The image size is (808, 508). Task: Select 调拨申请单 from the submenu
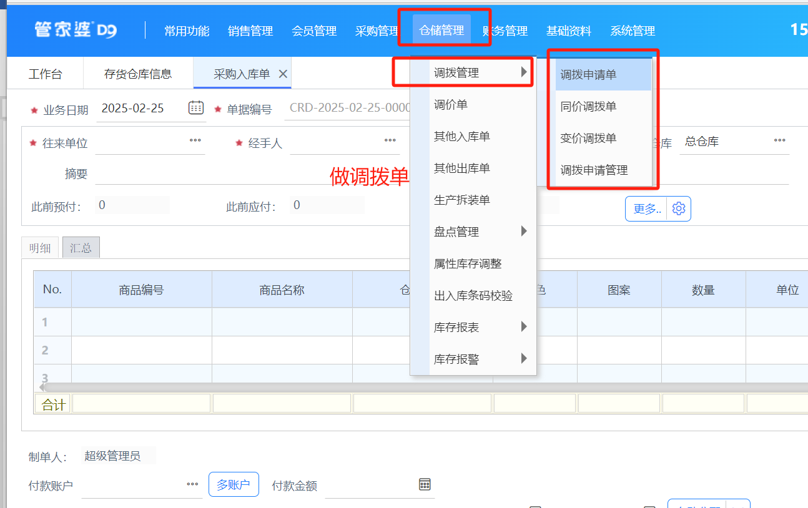click(588, 75)
